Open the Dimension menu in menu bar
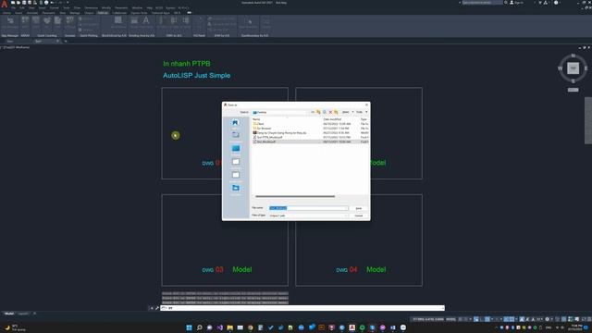This screenshot has height=333, width=592. [x=91, y=8]
